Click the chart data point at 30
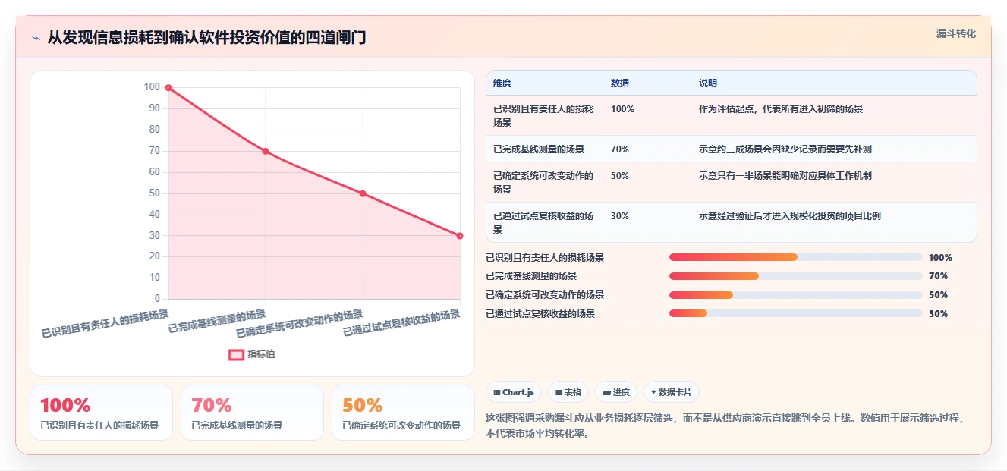The width and height of the screenshot is (1007, 471). click(460, 236)
